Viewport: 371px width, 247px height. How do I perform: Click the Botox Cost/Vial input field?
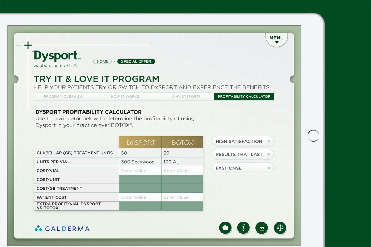tap(182, 171)
